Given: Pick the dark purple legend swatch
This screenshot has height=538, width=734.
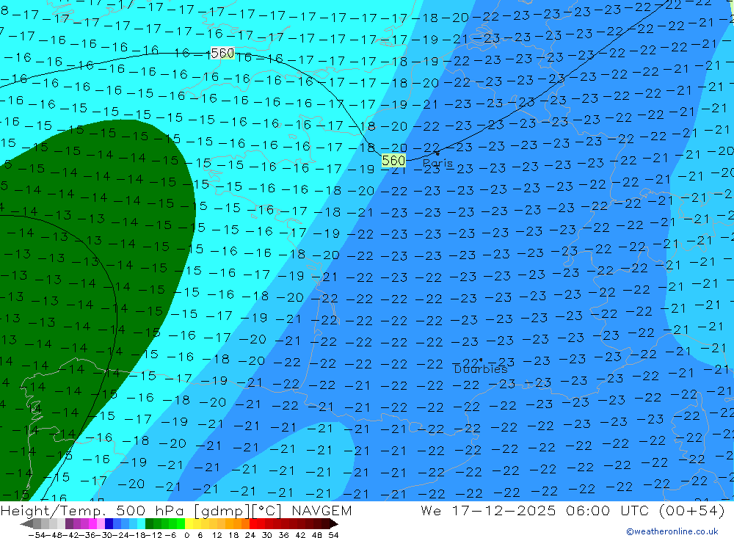Looking at the screenshot, I should pos(69,524).
